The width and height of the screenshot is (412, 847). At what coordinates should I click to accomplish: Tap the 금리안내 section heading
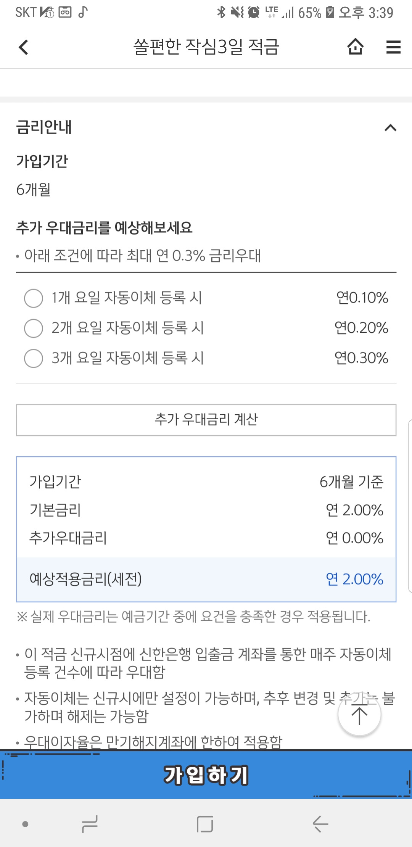pyautogui.click(x=44, y=127)
